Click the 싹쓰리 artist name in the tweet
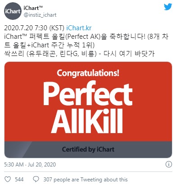This screenshot has width=176, height=185. coord(14,54)
